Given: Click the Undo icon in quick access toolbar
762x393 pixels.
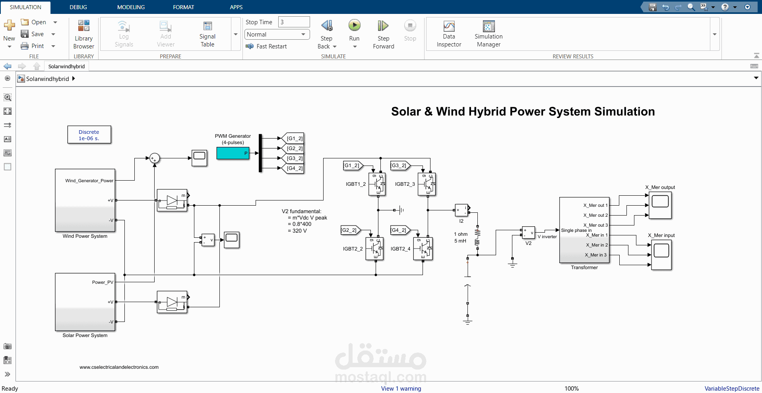Looking at the screenshot, I should click(x=665, y=7).
